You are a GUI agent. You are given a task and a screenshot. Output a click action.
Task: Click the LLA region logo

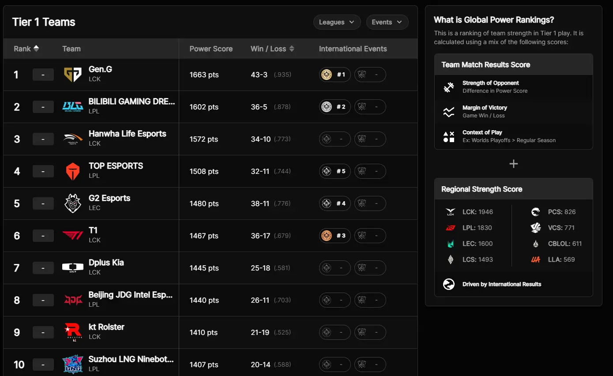[536, 259]
